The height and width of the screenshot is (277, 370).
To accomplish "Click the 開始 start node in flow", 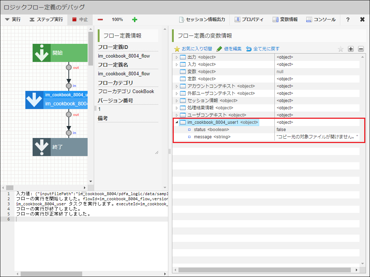I will (x=60, y=53).
